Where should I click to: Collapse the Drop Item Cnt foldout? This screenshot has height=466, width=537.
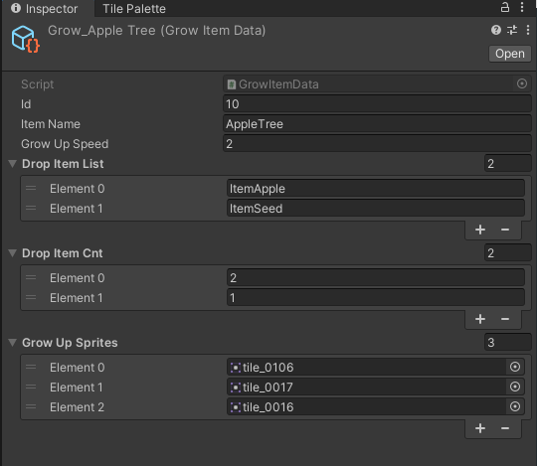point(13,252)
